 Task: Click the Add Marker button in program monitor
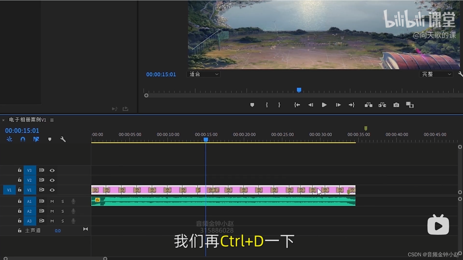[x=252, y=105]
